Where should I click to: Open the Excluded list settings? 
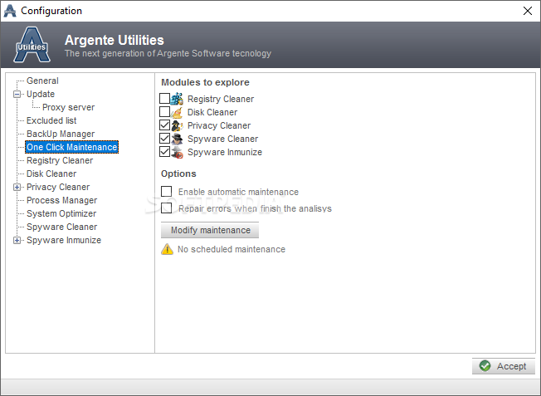(x=51, y=120)
